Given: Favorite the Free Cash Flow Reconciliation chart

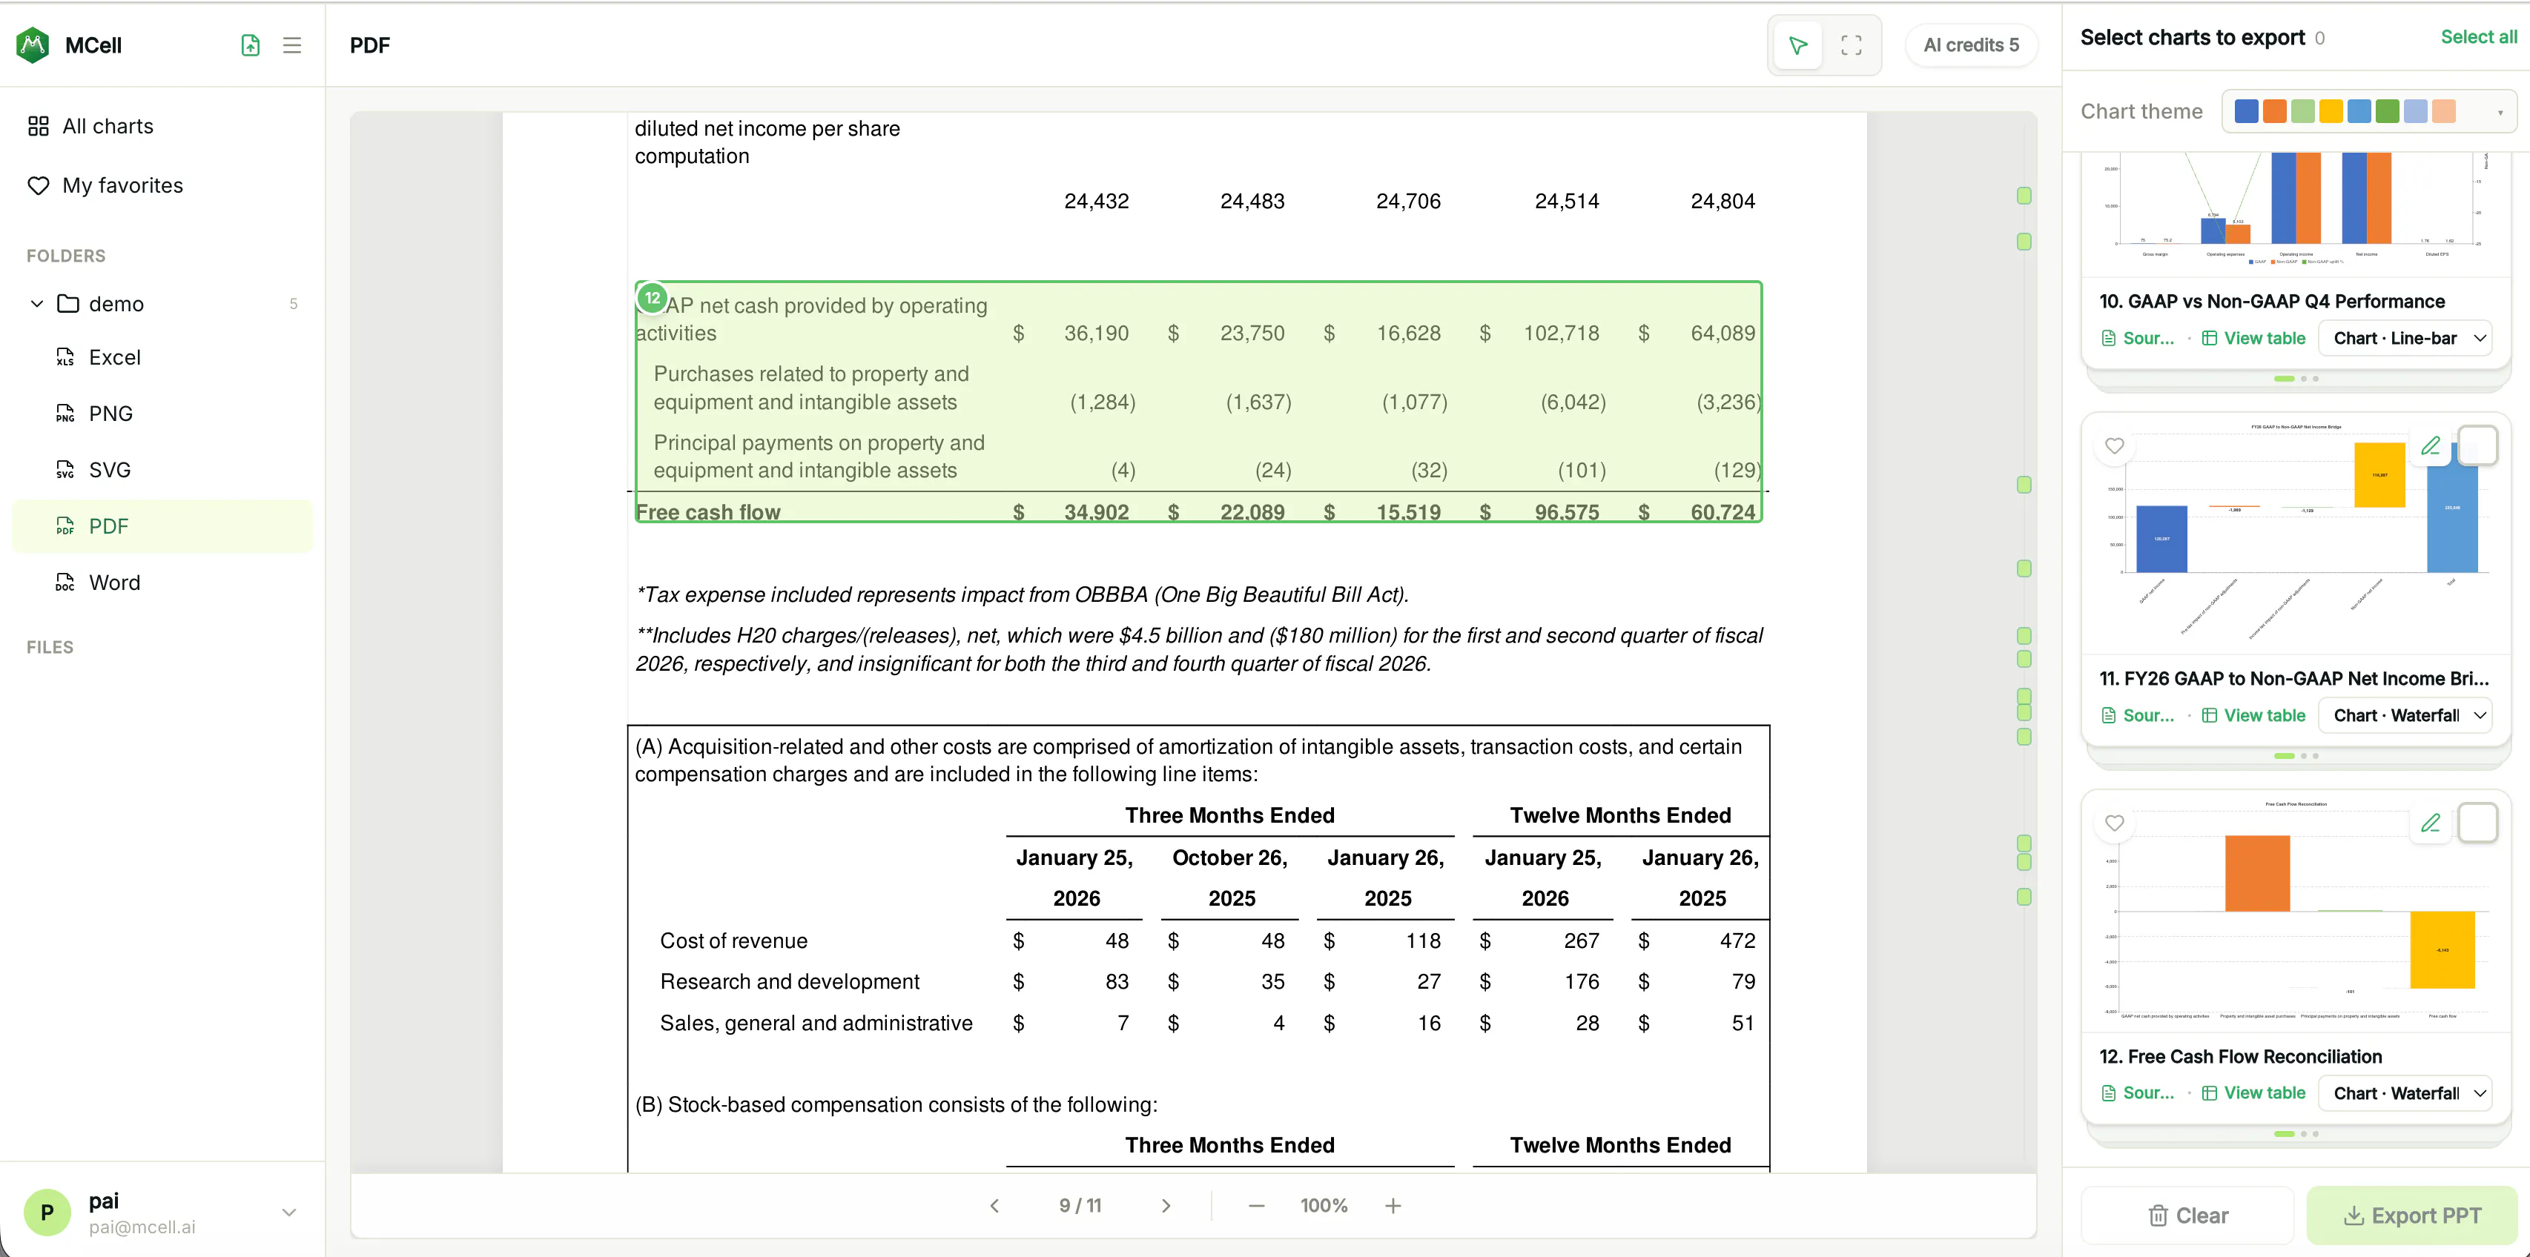Looking at the screenshot, I should tap(2115, 823).
